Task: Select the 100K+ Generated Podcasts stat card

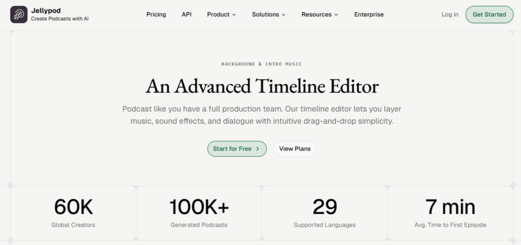Action: tap(199, 212)
